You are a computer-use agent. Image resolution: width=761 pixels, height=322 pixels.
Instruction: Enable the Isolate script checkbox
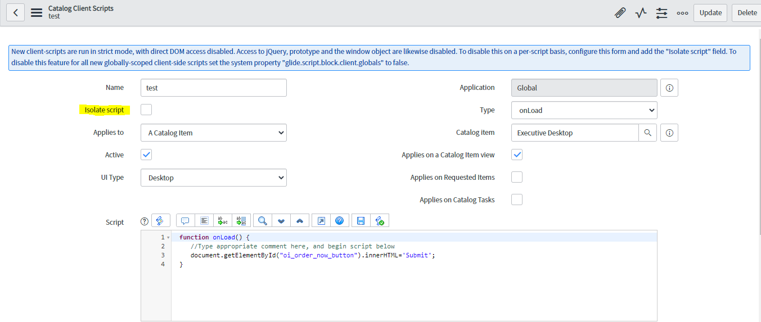[146, 110]
